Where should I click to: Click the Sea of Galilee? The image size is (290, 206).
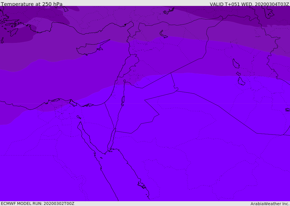coord(124,81)
